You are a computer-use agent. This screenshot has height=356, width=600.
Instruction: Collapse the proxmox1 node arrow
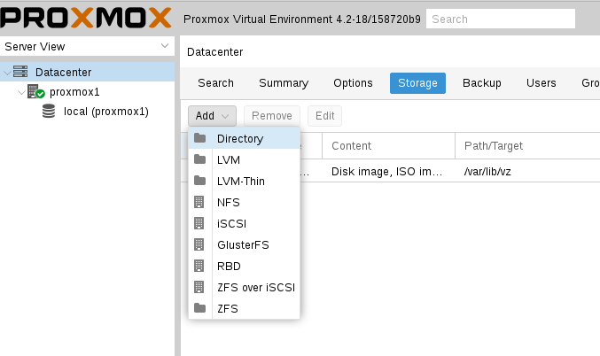pyautogui.click(x=20, y=92)
